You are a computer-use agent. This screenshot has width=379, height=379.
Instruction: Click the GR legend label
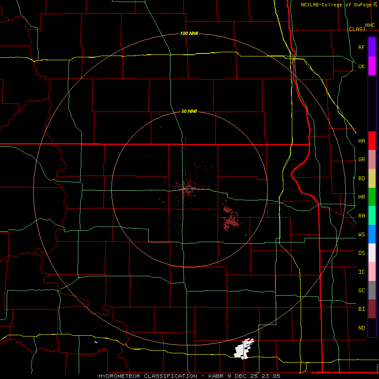(361, 160)
